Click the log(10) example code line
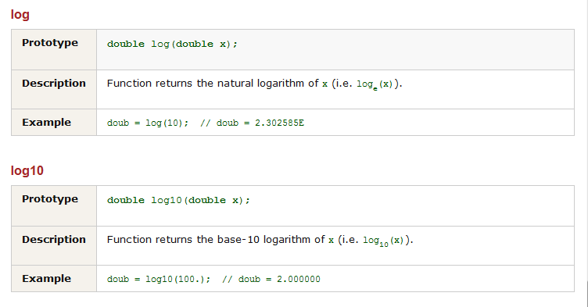The image size is (588, 307). pyautogui.click(x=148, y=123)
